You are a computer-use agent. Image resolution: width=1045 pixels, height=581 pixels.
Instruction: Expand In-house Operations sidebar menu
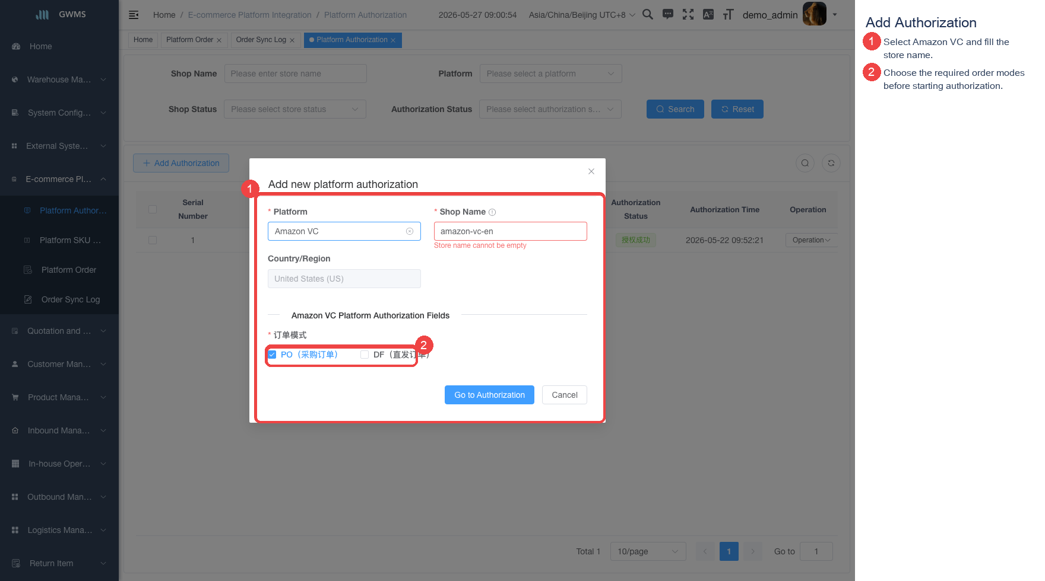(59, 464)
